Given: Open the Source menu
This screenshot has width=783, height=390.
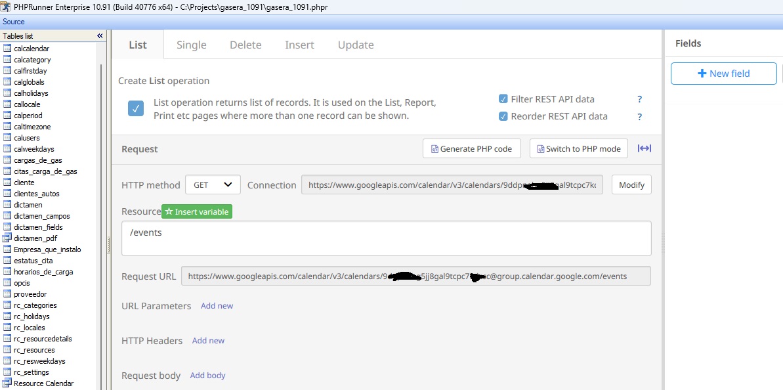Looking at the screenshot, I should tap(14, 22).
